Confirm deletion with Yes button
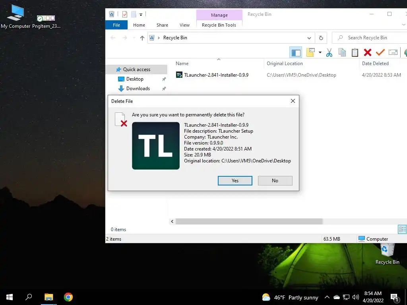407x305 pixels. [235, 181]
